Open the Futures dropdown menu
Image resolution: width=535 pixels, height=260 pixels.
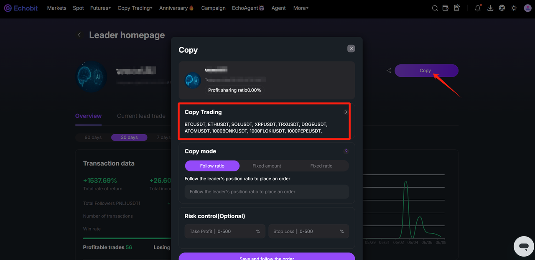click(101, 8)
